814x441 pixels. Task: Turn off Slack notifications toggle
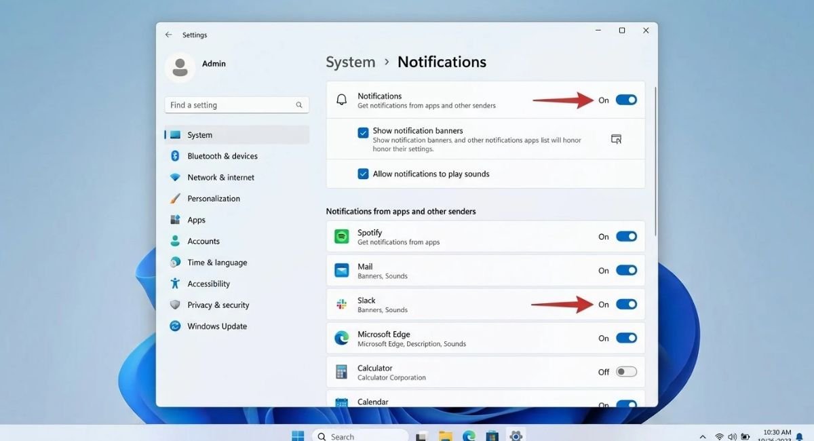point(626,305)
